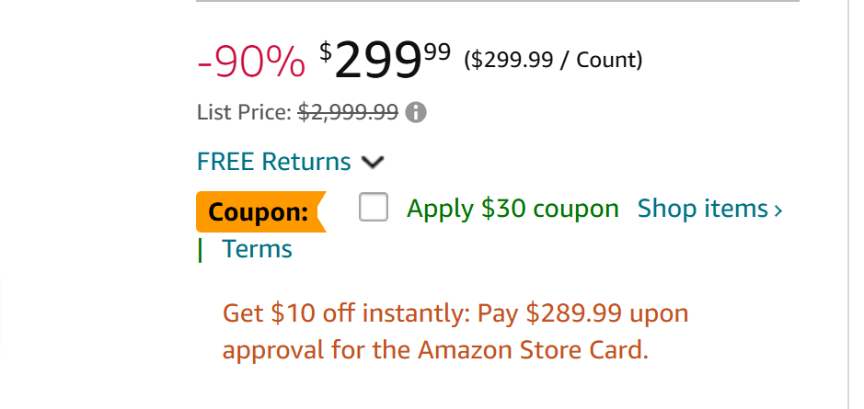864x409 pixels.
Task: Click the dollar sign before 299
Action: [x=326, y=51]
